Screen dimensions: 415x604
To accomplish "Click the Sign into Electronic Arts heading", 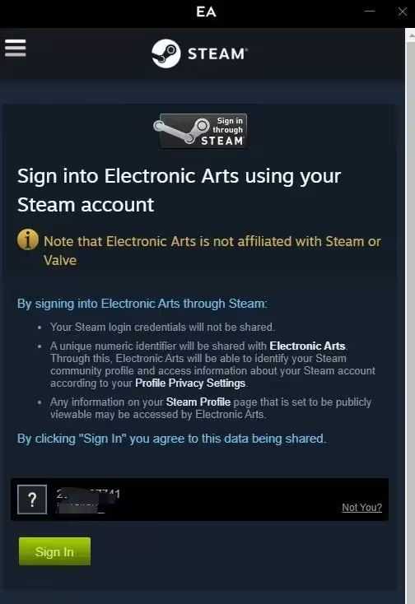I will (x=179, y=190).
